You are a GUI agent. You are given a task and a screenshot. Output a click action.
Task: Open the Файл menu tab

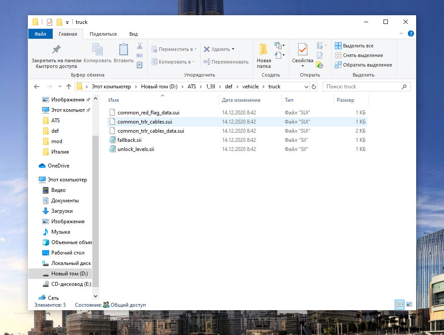(40, 34)
